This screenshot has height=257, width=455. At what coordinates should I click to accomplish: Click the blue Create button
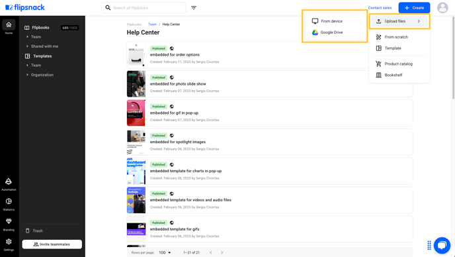point(414,8)
